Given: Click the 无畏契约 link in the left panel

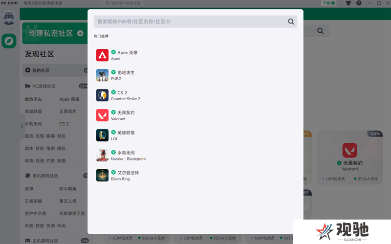Looking at the screenshot, I should point(67,111).
